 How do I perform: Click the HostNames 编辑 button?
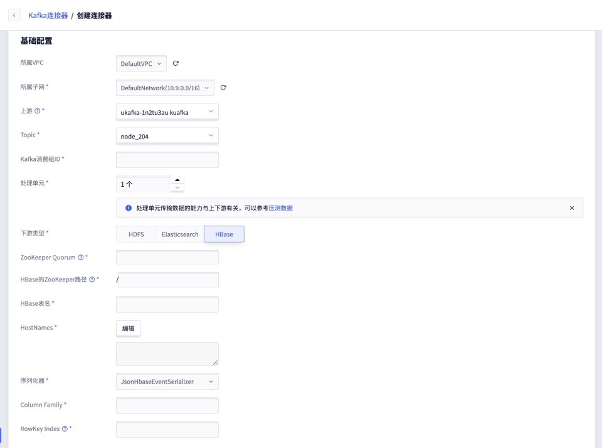pyautogui.click(x=128, y=328)
